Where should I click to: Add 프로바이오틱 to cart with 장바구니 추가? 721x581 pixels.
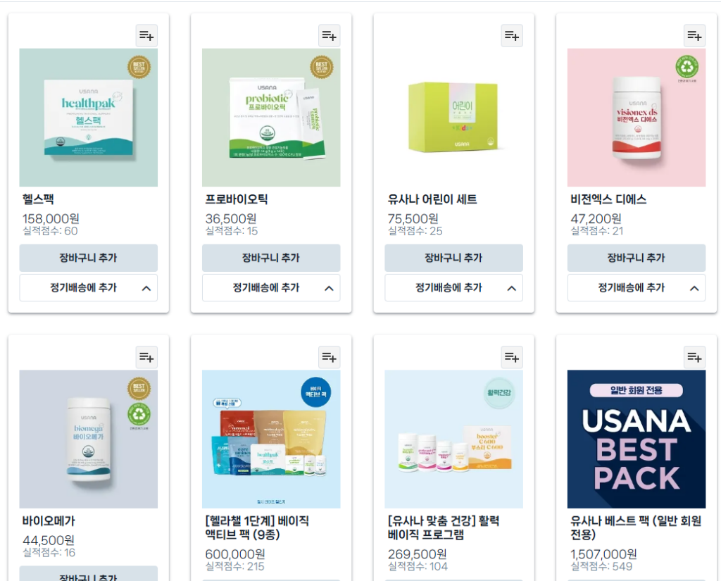pos(271,258)
